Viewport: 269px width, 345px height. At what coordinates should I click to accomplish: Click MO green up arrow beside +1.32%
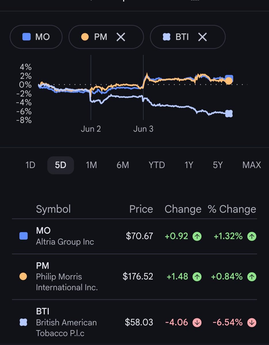[252, 236]
